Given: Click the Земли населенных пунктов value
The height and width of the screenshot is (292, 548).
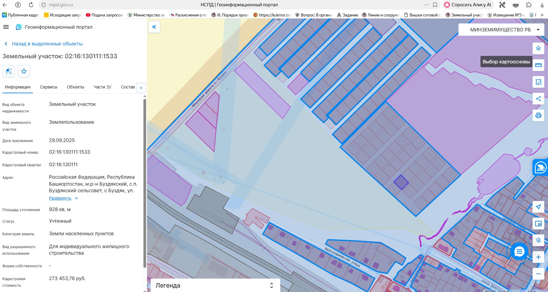Looking at the screenshot, I should [x=81, y=233].
